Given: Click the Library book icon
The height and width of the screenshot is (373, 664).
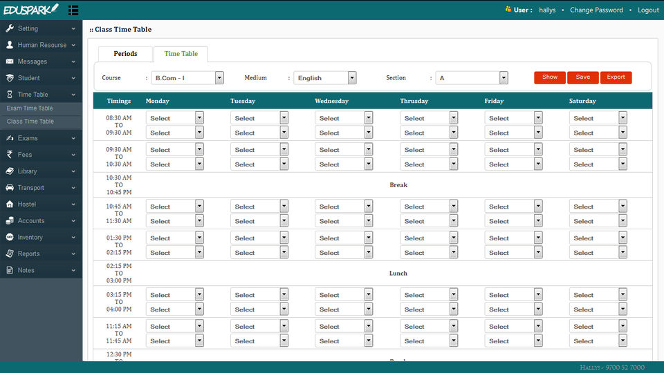Looking at the screenshot, I should click(x=9, y=171).
